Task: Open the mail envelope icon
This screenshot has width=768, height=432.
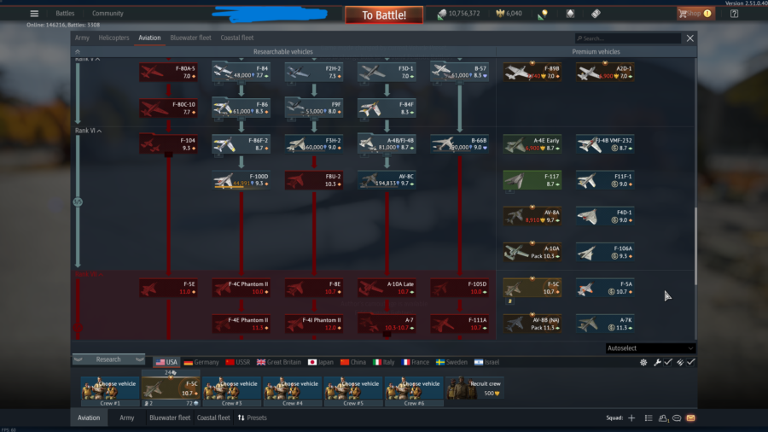Action: click(x=690, y=418)
